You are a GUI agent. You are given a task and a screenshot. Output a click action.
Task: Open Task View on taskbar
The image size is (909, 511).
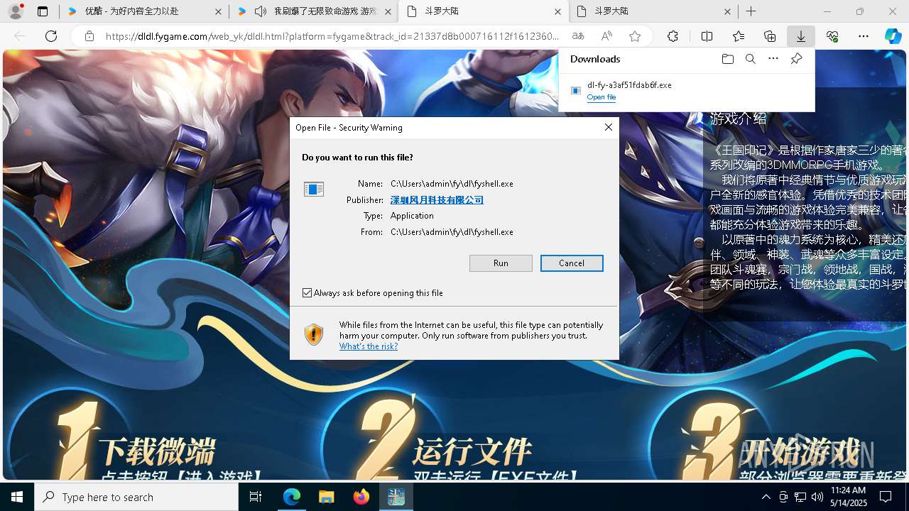coord(256,497)
